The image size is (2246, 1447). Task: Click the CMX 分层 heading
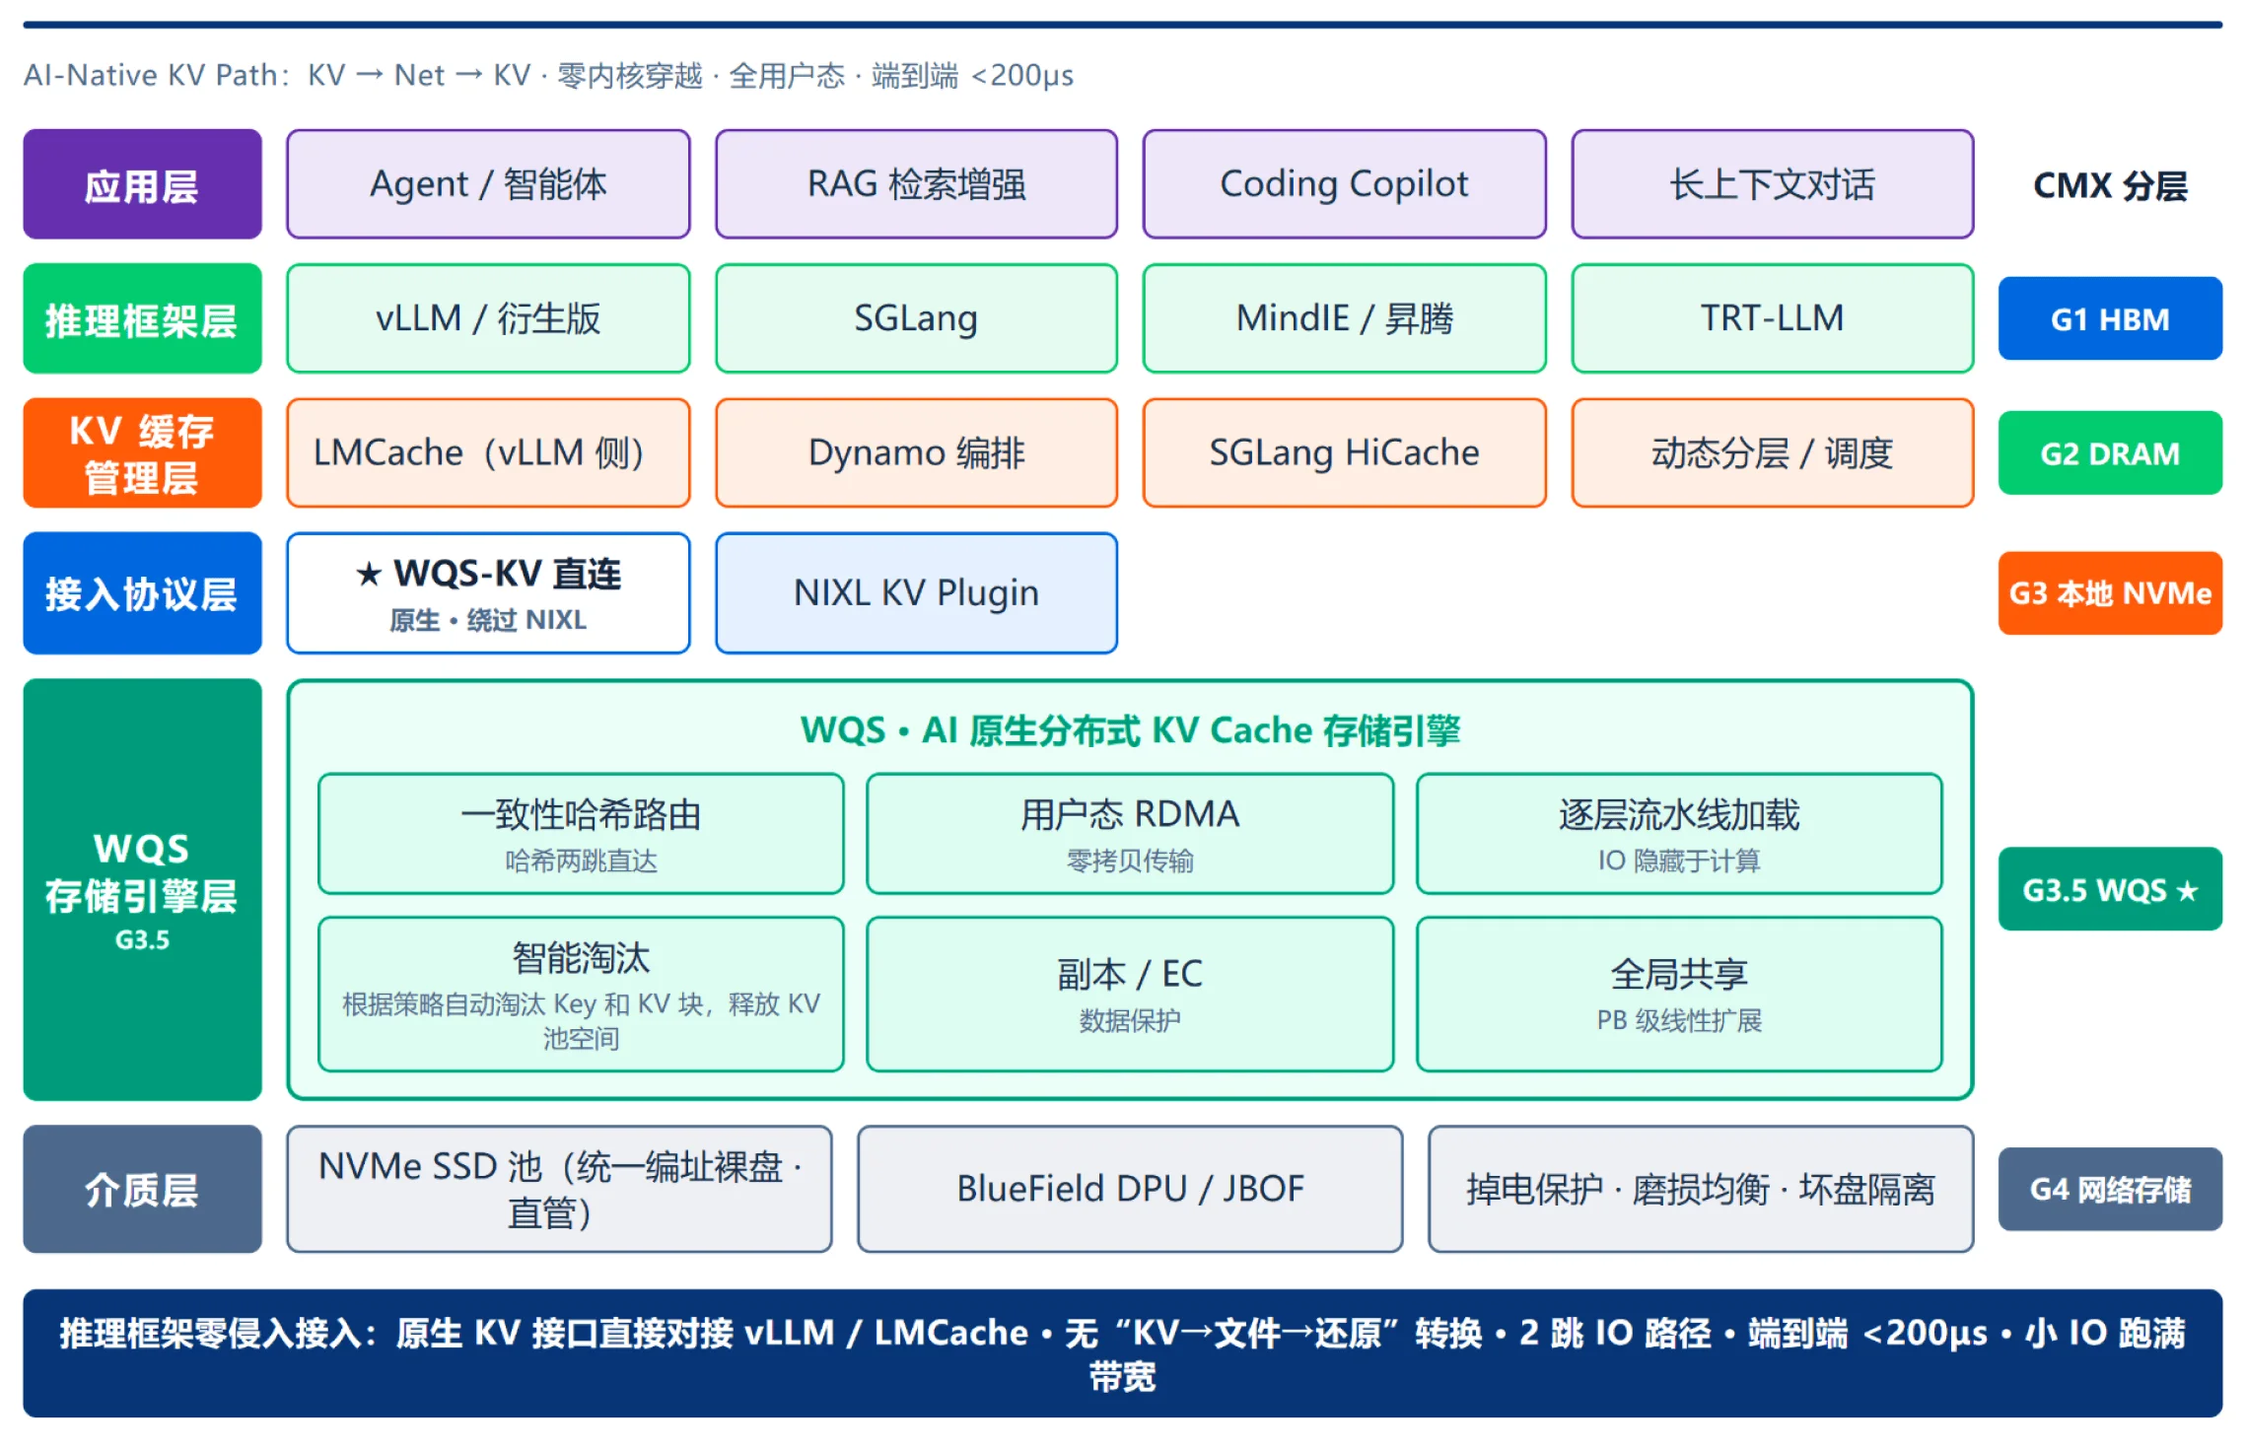[2110, 185]
